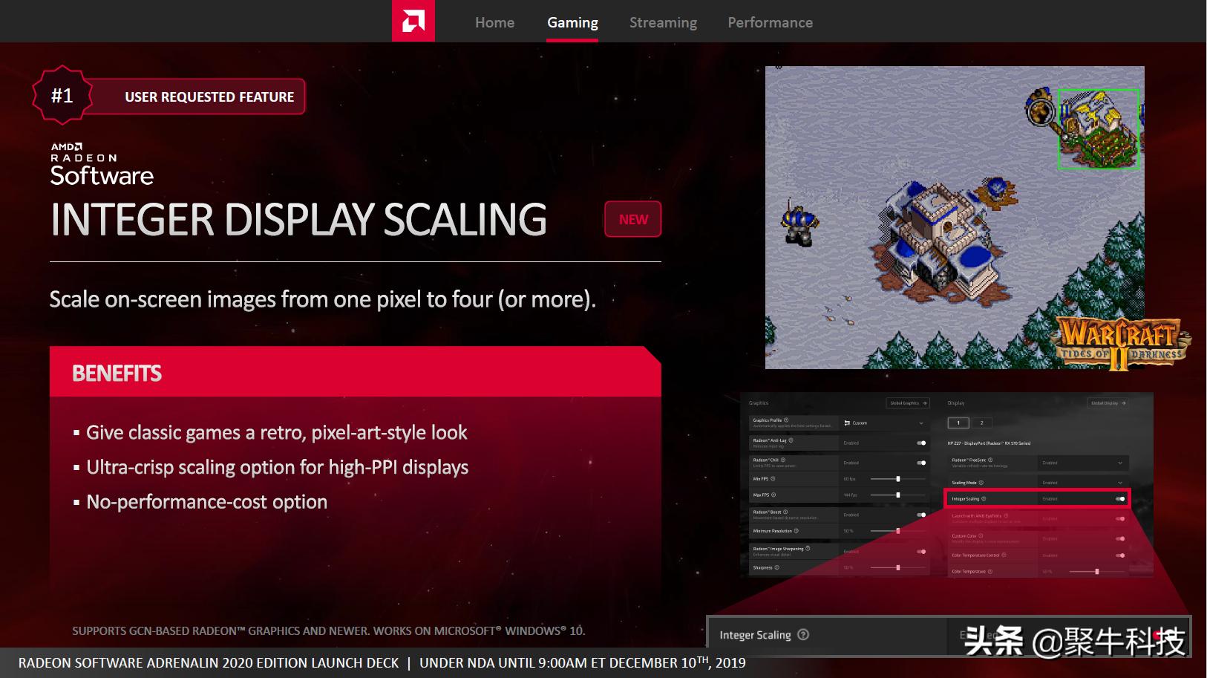Click help icon next to Min FPS
Screen dimensions: 1207x678
pyautogui.click(x=773, y=479)
